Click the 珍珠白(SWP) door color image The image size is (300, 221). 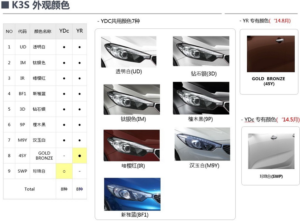tap(271, 151)
